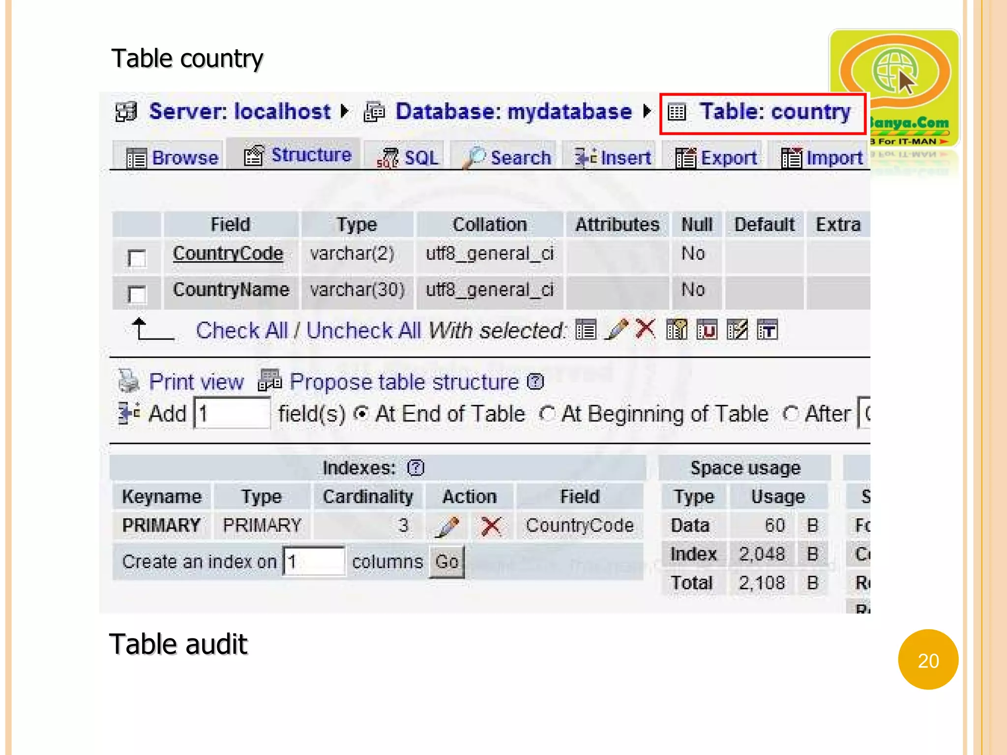Screen dimensions: 1007x755
Task: Click the Indexes help question icon
Action: click(415, 468)
